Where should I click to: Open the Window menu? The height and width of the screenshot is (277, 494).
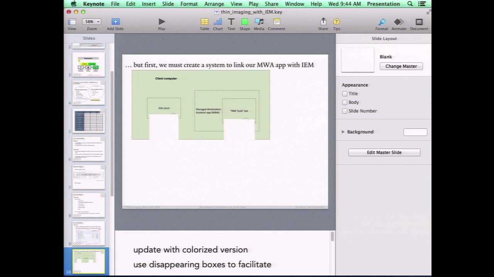[294, 4]
